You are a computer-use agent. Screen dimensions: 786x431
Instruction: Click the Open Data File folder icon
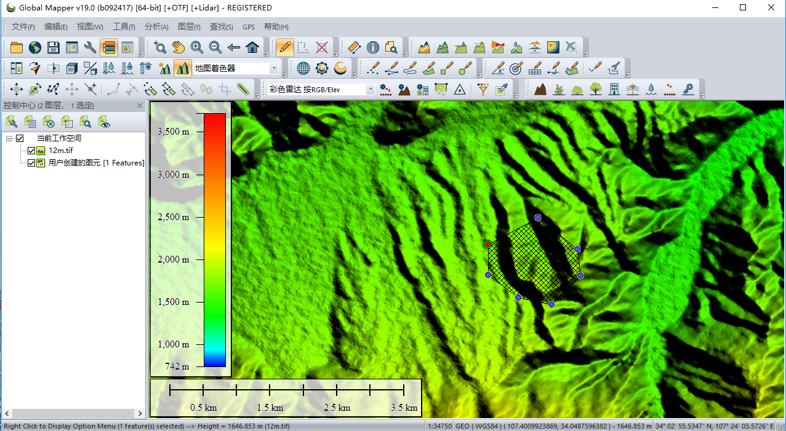point(17,47)
